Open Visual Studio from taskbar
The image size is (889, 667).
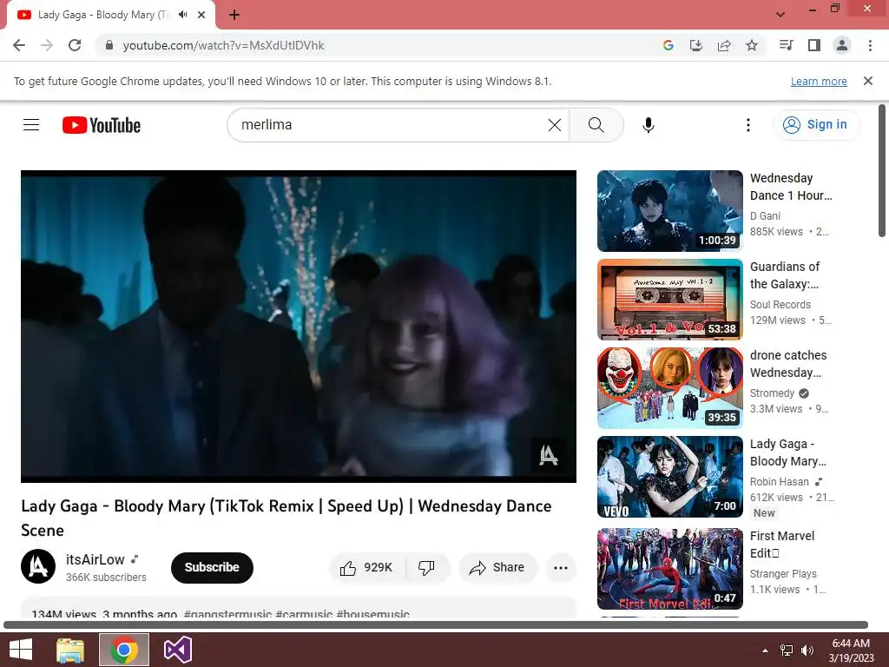pos(177,650)
